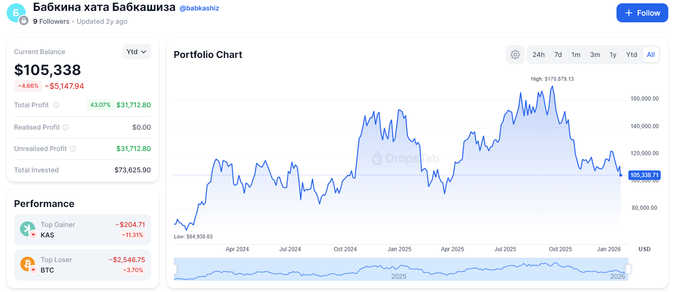Switch chart range to 7d

pyautogui.click(x=558, y=55)
